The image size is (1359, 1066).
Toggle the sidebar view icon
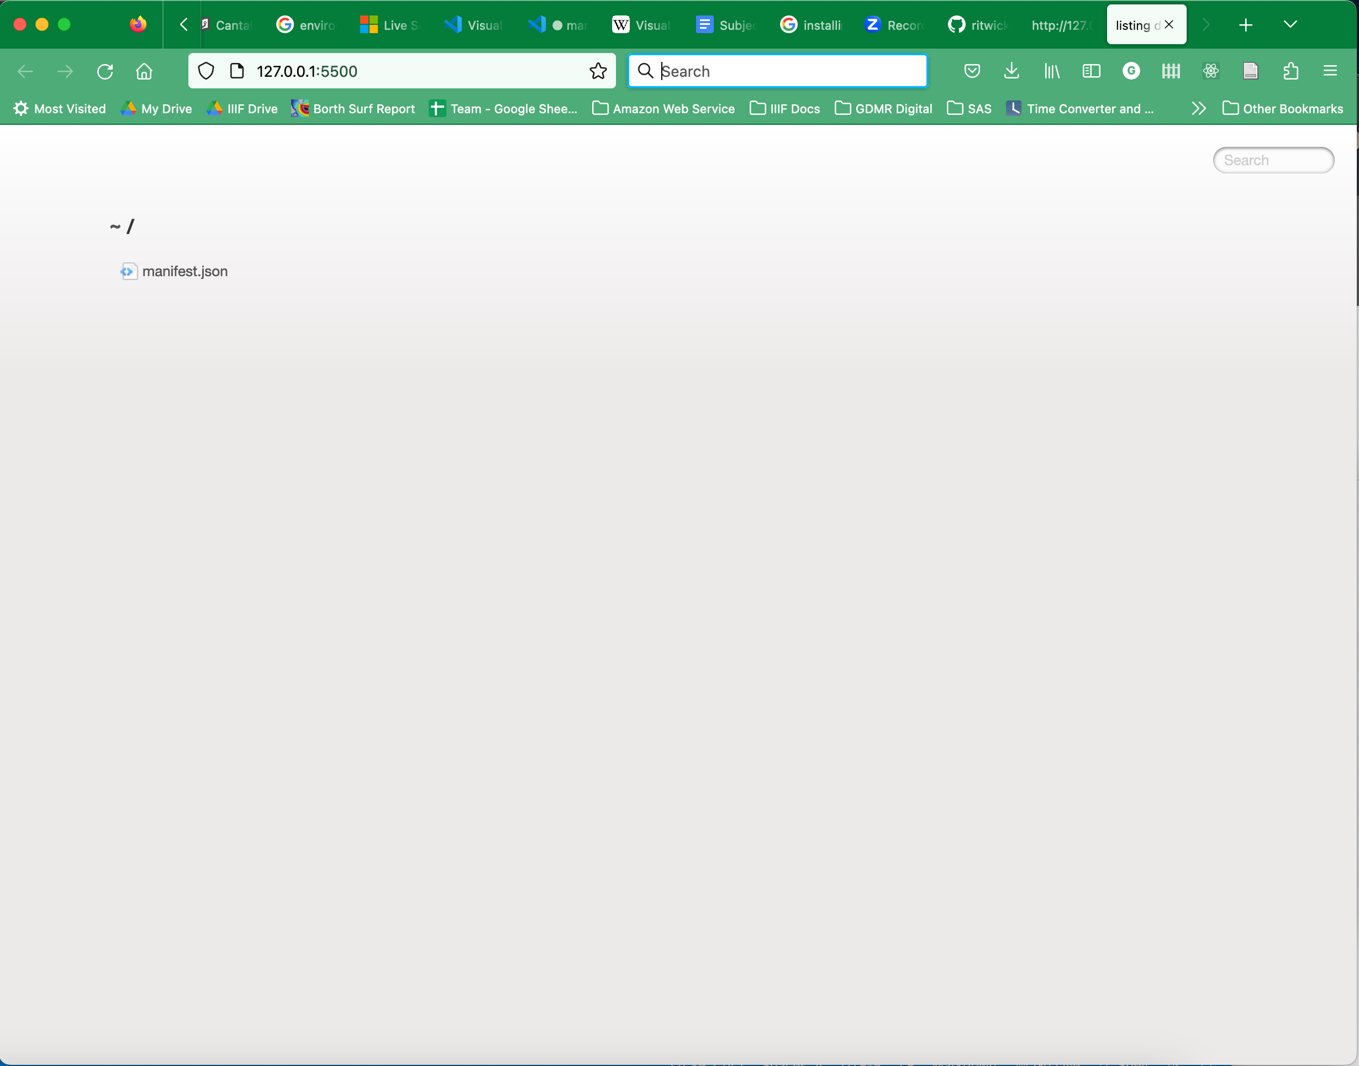pos(1091,71)
